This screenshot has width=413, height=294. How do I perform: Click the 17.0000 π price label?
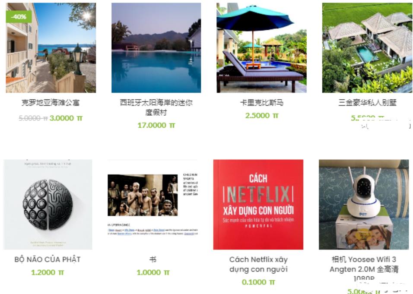156,125
